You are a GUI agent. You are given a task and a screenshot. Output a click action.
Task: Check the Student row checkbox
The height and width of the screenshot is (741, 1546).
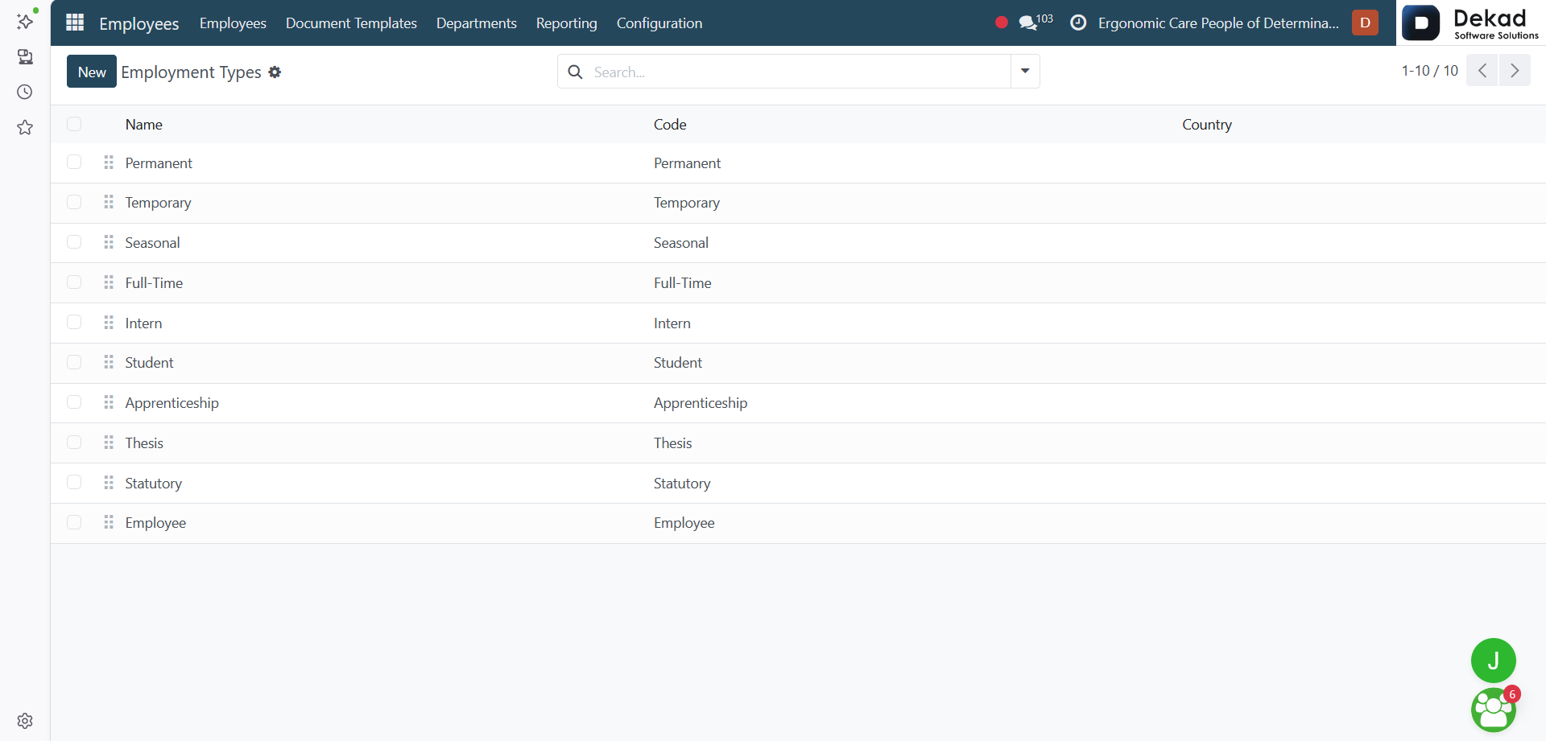(74, 362)
